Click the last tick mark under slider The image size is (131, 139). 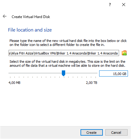coord(95,77)
